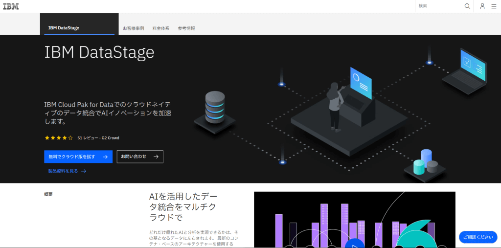The image size is (501, 248).
Task: Click the 51 レビュー - G2 Crowd text
Action: coord(98,138)
